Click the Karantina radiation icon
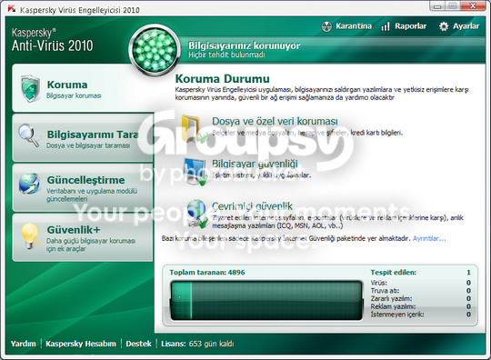This screenshot has width=491, height=360. pos(326,26)
